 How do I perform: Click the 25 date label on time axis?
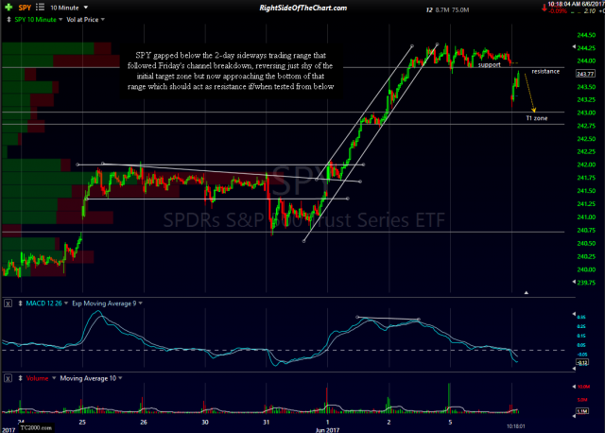pos(82,423)
